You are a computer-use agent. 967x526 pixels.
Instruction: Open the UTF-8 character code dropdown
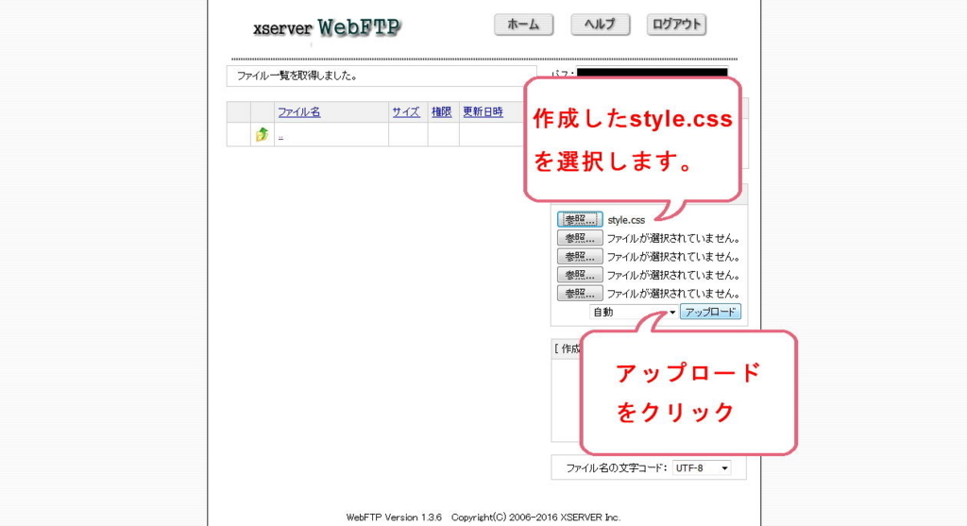click(x=702, y=468)
